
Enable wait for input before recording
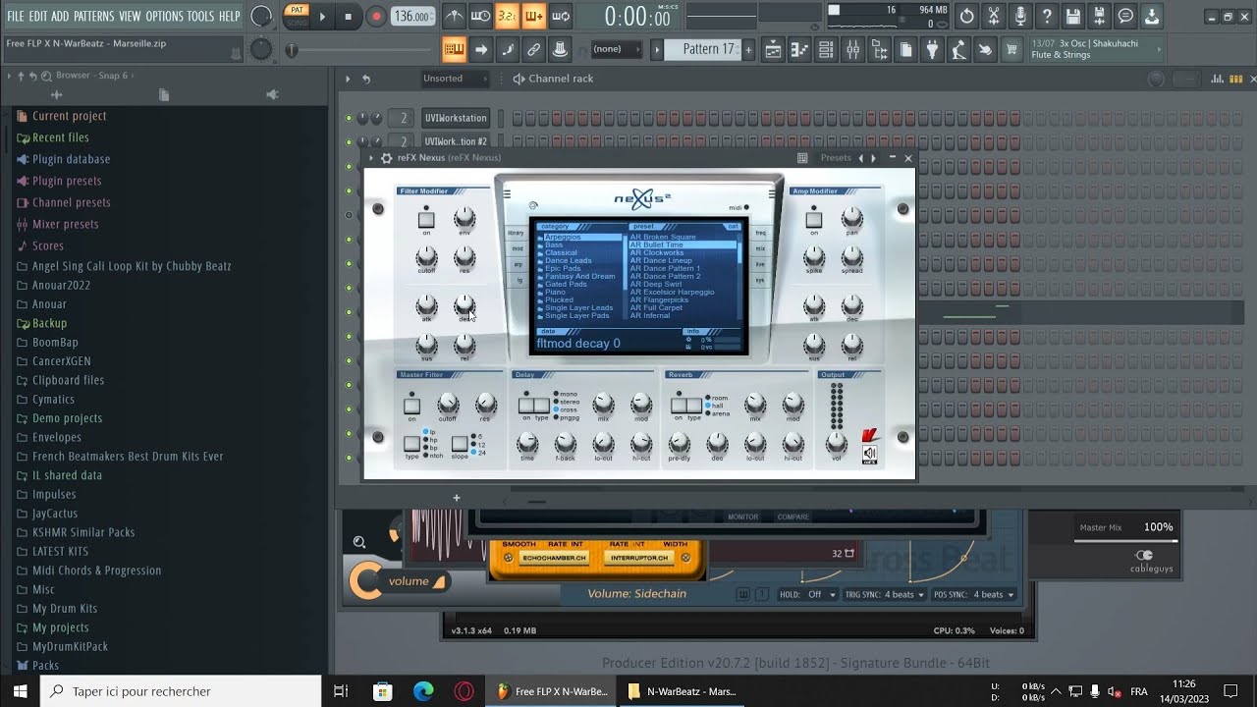(x=480, y=16)
